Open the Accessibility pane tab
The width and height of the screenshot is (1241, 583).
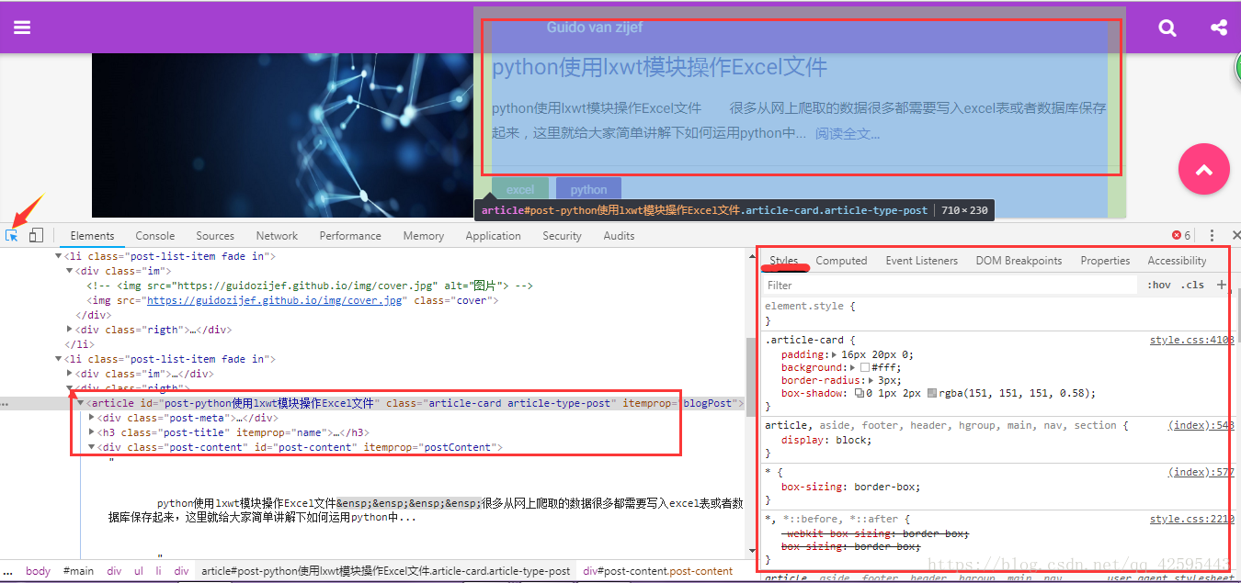coord(1177,261)
